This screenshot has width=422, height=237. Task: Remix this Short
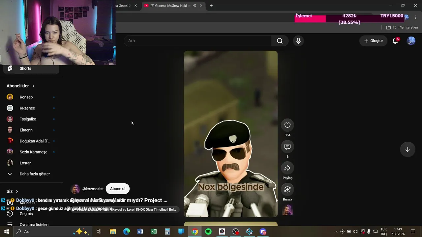click(x=287, y=189)
